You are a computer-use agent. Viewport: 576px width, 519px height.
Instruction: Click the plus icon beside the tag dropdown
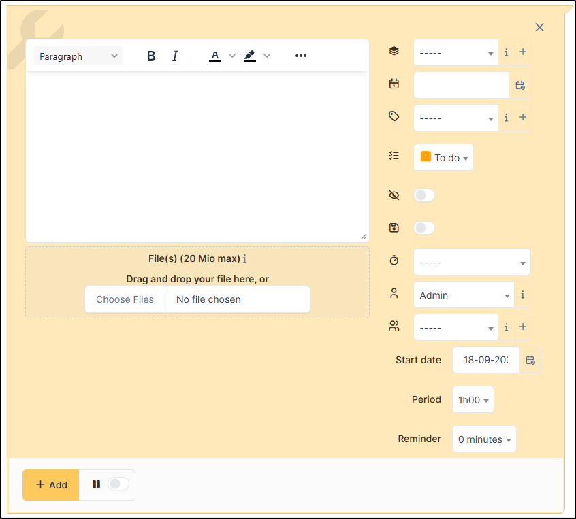point(523,118)
